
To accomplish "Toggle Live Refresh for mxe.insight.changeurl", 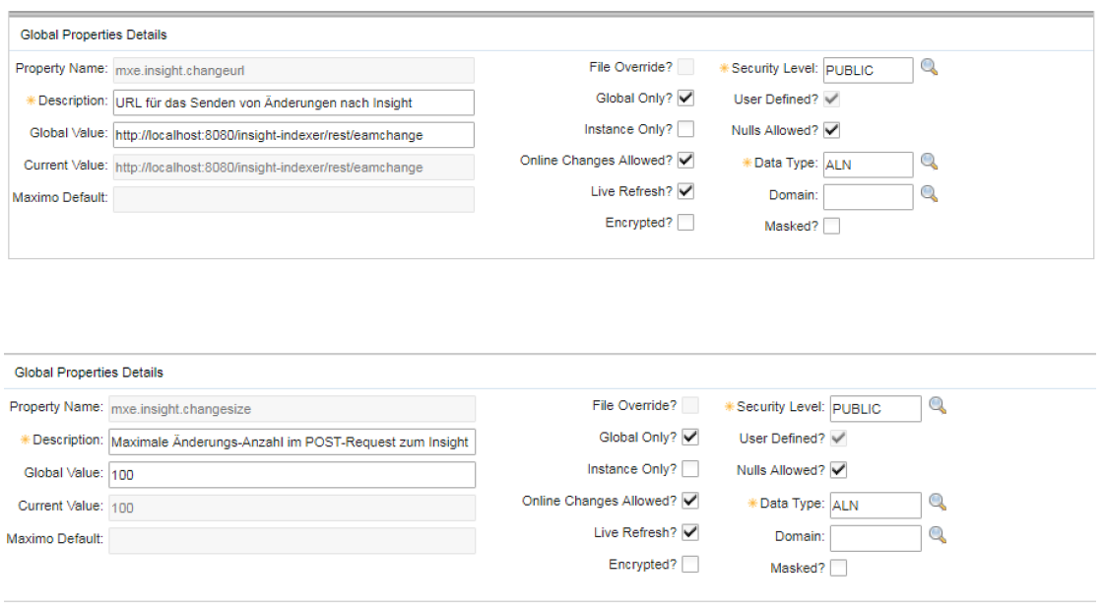I will pos(686,191).
